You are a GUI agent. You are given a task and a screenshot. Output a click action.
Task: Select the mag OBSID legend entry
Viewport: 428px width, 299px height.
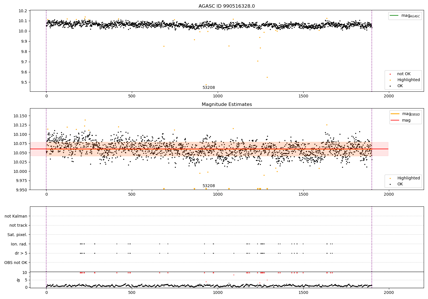405,114
